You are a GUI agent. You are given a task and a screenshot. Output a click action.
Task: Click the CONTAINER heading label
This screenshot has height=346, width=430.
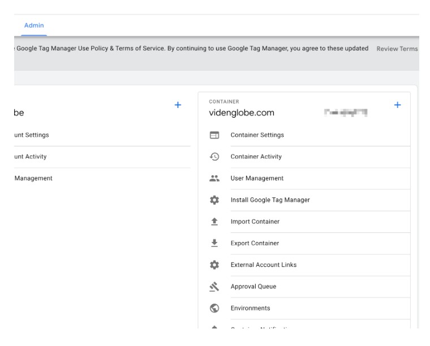click(224, 102)
